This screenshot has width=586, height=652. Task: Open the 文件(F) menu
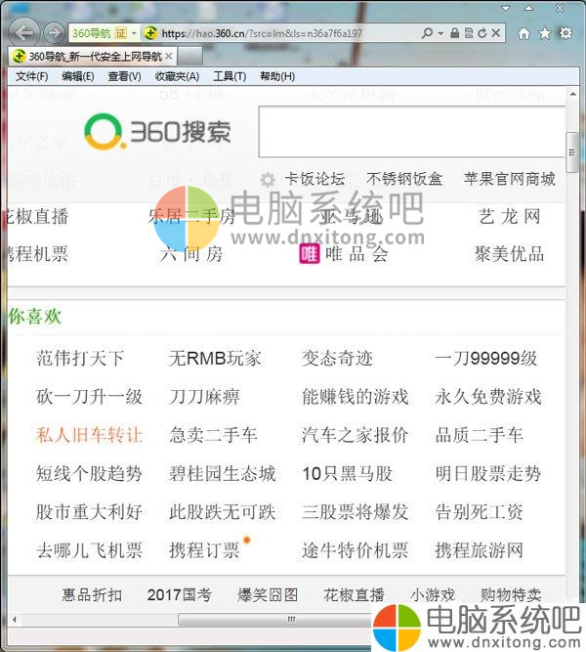coord(31,76)
